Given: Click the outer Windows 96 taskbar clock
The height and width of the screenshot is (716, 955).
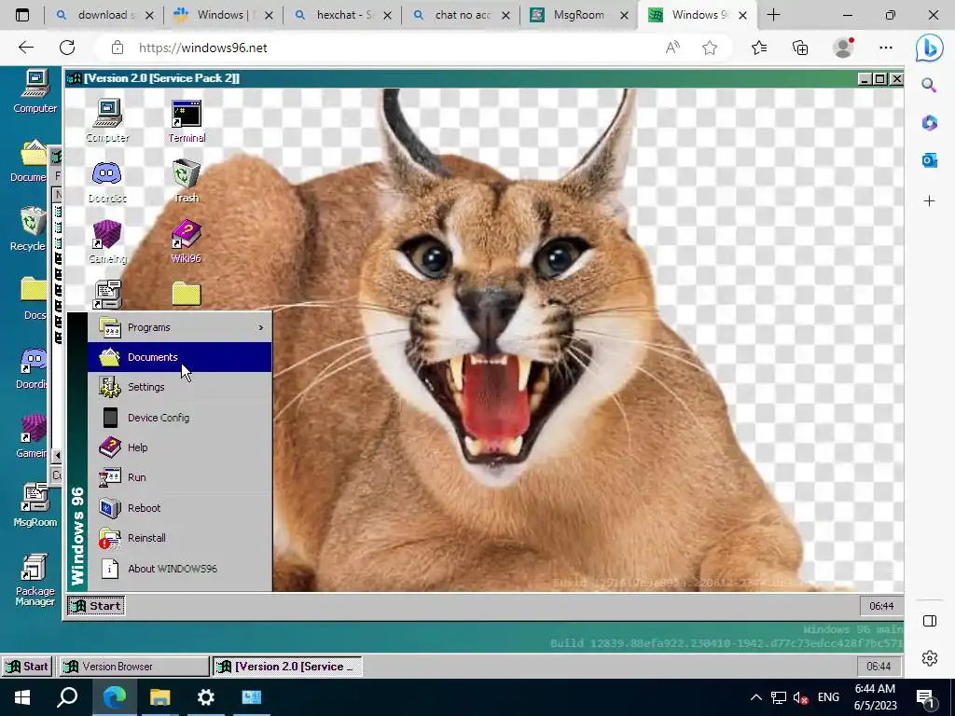Looking at the screenshot, I should pos(879,667).
